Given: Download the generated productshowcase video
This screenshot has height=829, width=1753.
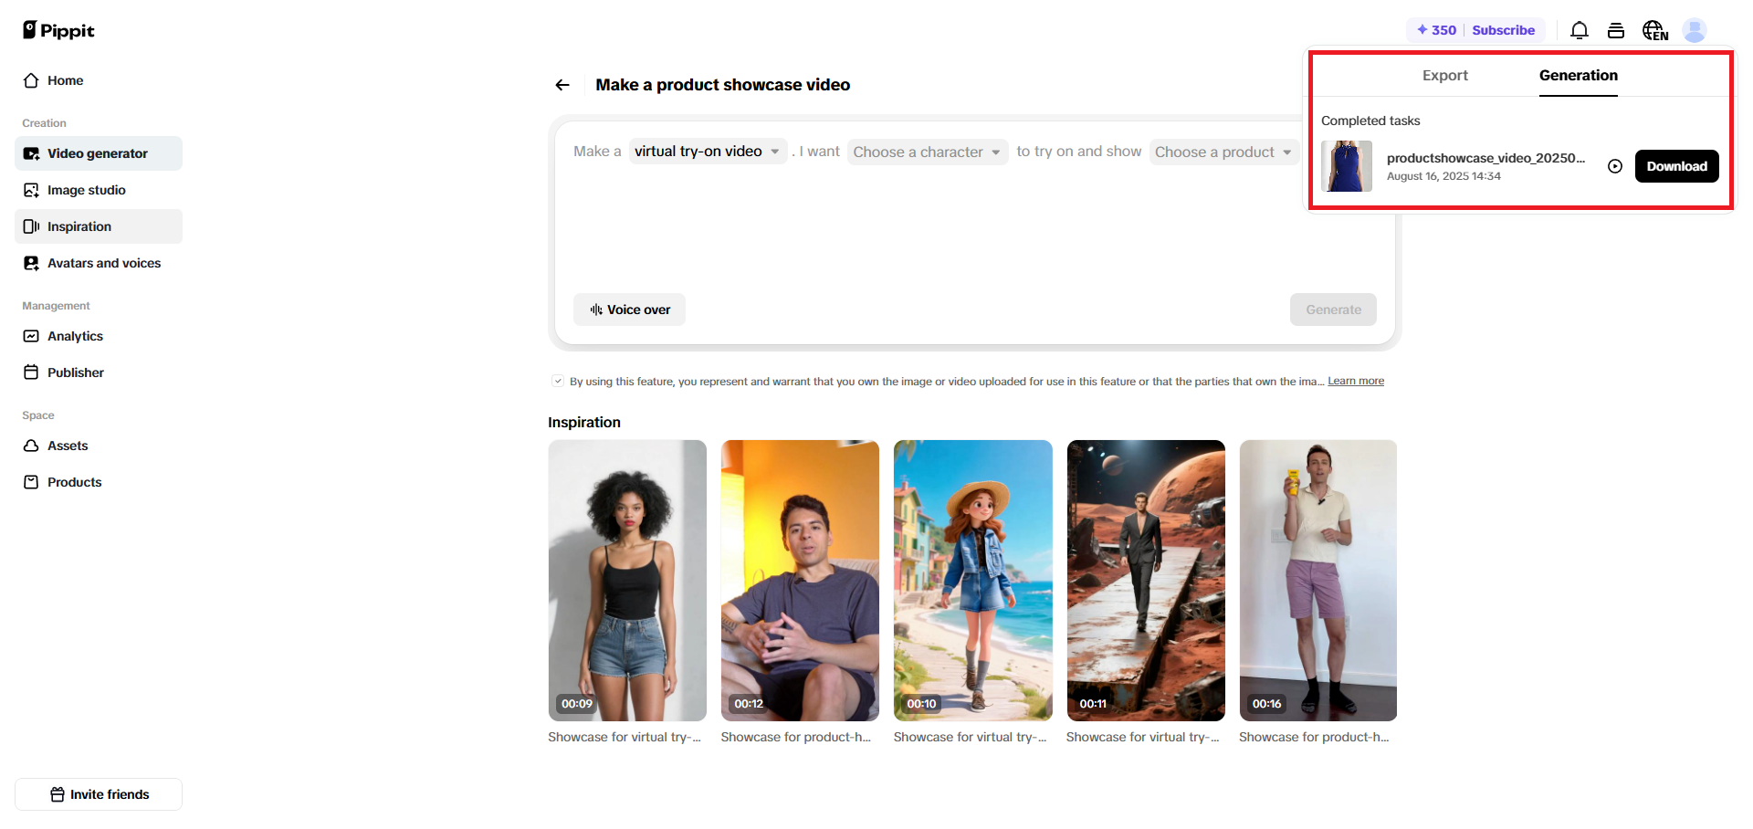Looking at the screenshot, I should [1676, 166].
